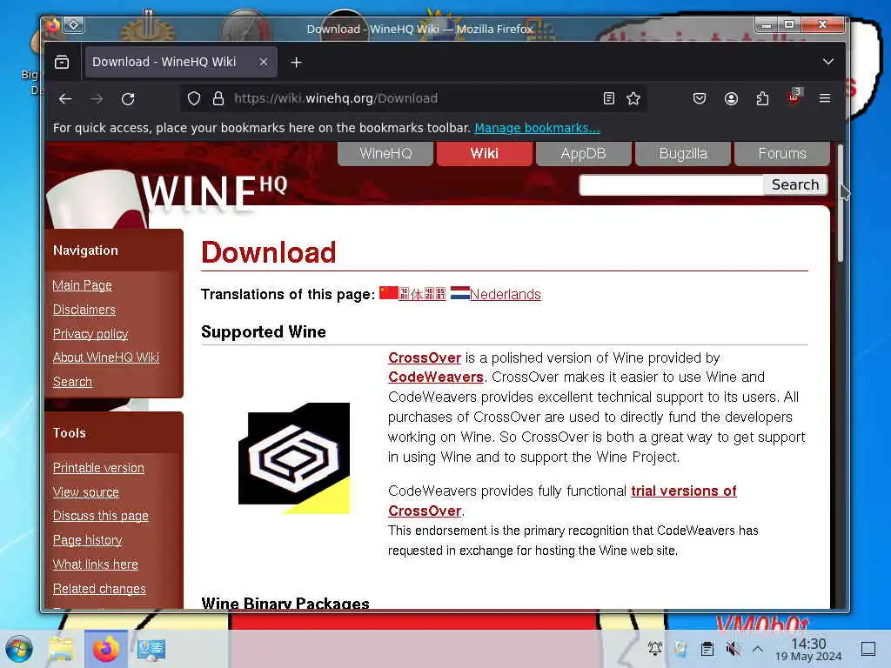Open the Printable version tool link

coord(98,467)
